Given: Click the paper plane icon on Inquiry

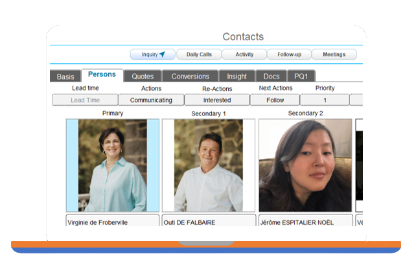Looking at the screenshot, I should 163,54.
